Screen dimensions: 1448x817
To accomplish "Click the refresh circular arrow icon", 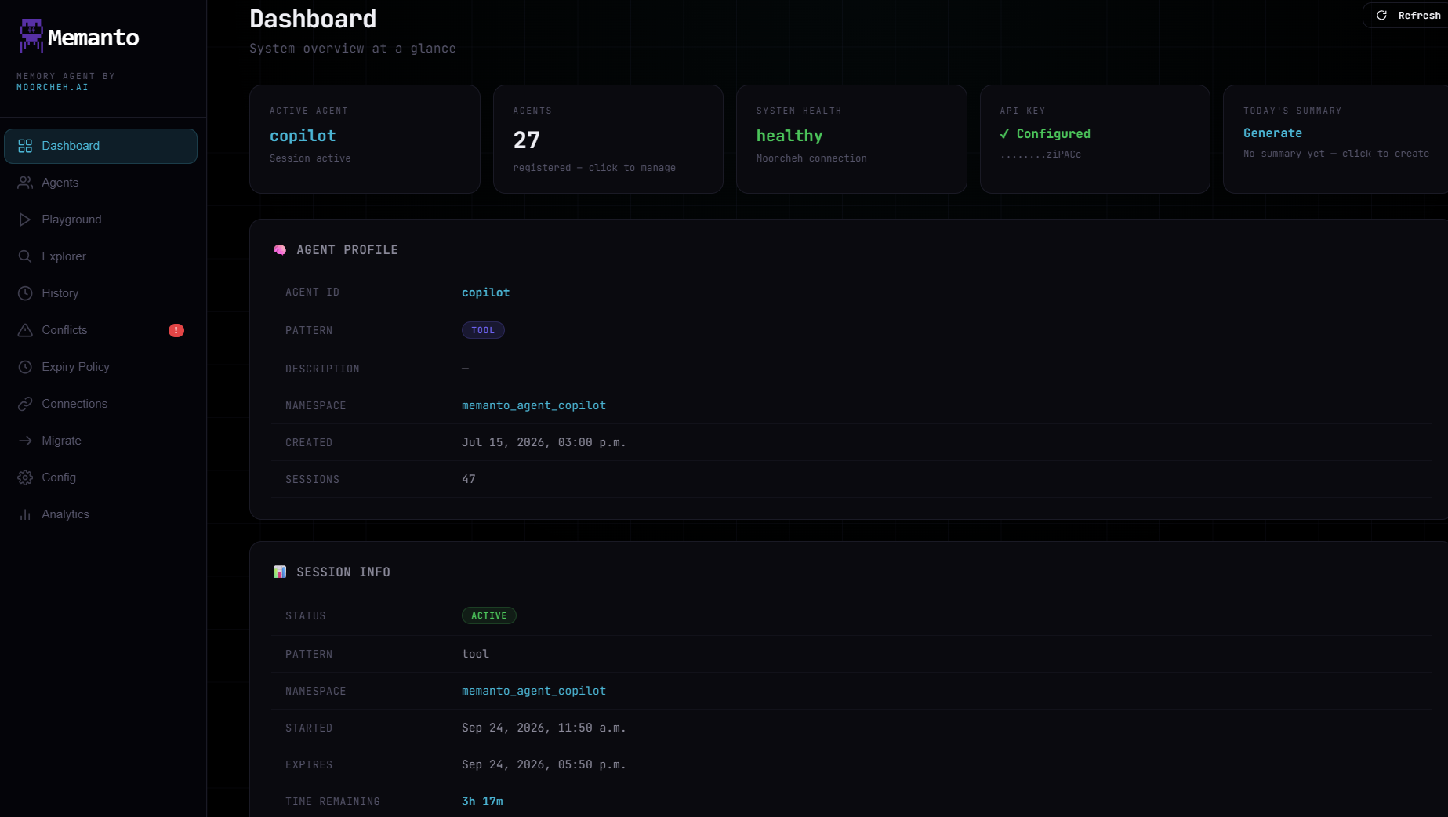I will pos(1382,16).
